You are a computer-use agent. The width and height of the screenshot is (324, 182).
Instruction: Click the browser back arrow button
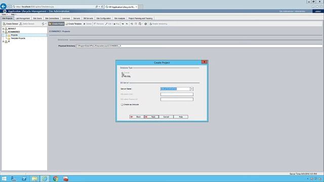click(x=4, y=7)
